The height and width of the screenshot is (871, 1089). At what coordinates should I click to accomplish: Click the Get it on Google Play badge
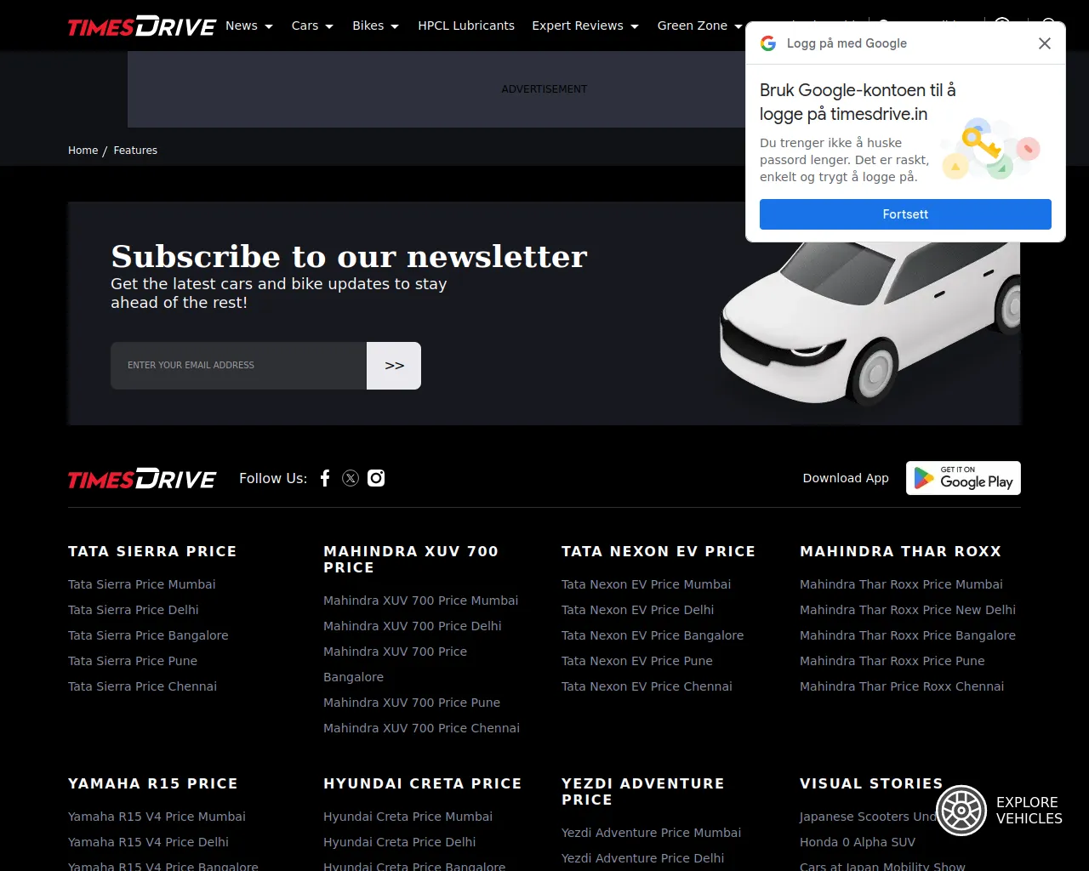point(963,478)
